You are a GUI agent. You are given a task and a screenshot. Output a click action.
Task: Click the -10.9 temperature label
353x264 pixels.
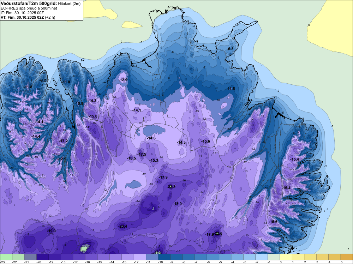[x=79, y=103]
